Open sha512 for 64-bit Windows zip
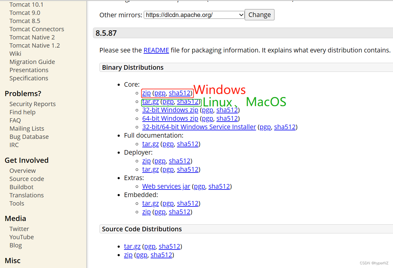The width and height of the screenshot is (393, 268). pos(227,119)
